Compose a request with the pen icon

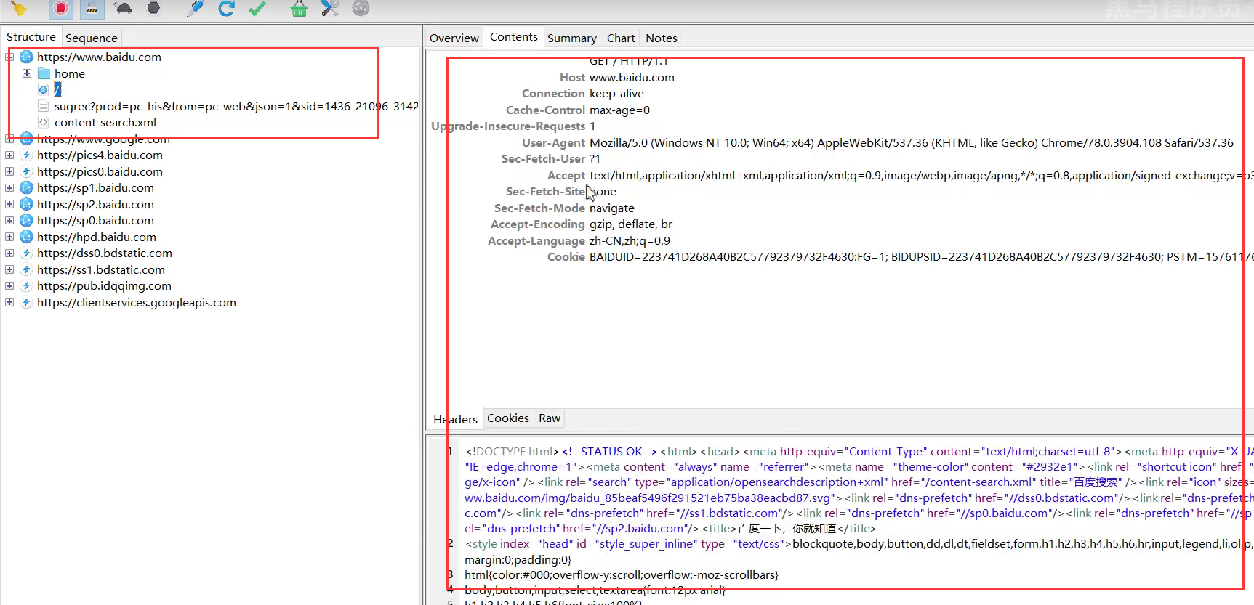pyautogui.click(x=194, y=8)
